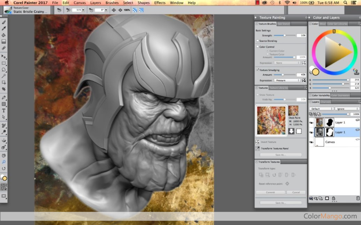Open composite depth Ignore dropdown
361x225 pixels.
[347, 109]
